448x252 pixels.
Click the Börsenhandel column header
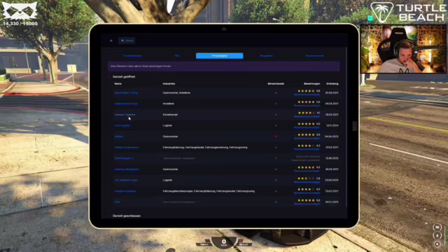[x=276, y=84]
